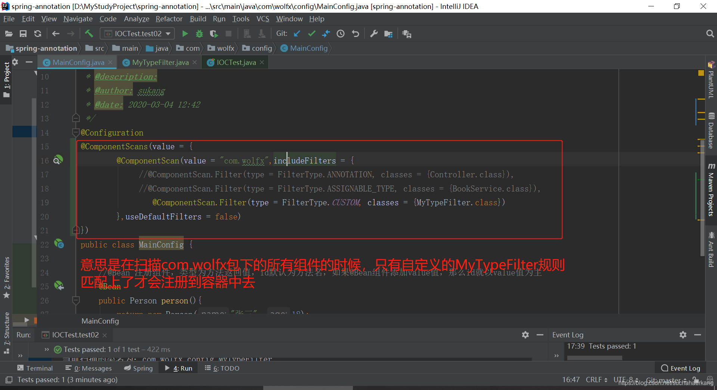Click the Spring bean gutter icon on line 22
The image size is (717, 390).
pyautogui.click(x=59, y=244)
